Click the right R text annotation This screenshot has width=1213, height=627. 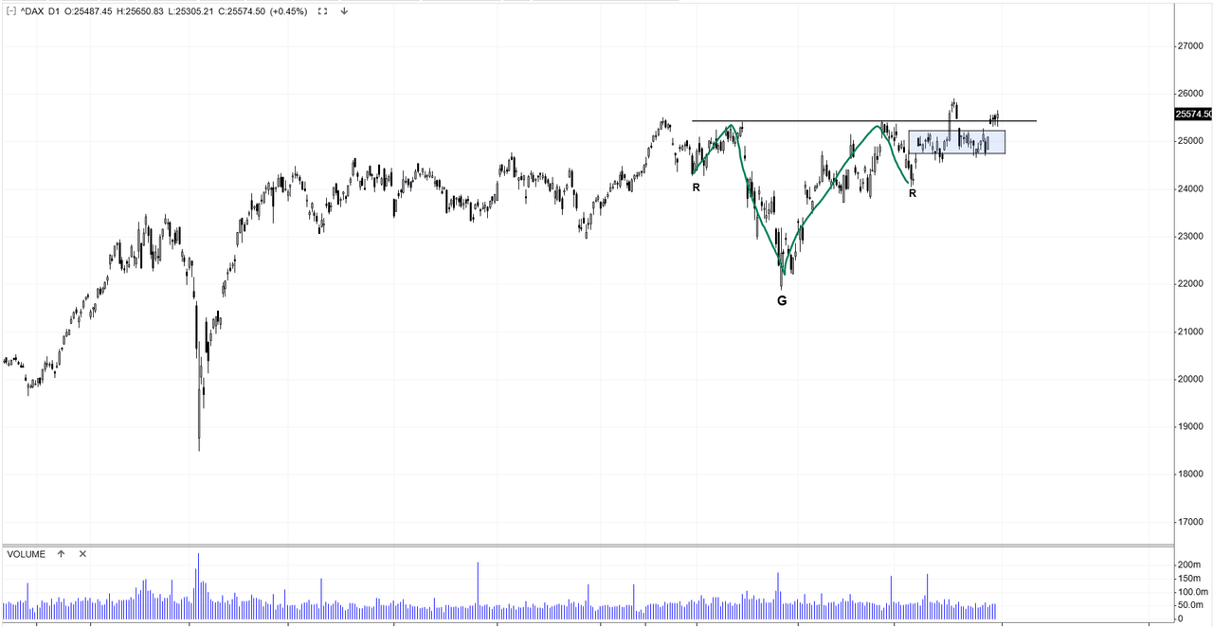(x=913, y=193)
